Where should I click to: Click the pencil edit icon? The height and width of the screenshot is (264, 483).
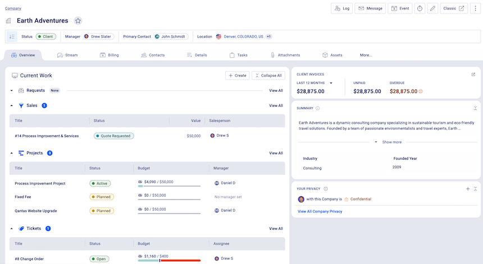click(432, 8)
